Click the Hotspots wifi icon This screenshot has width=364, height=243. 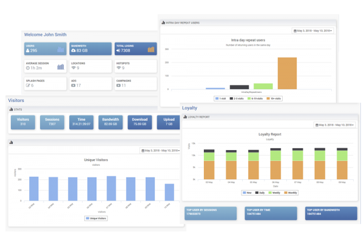[x=118, y=68]
